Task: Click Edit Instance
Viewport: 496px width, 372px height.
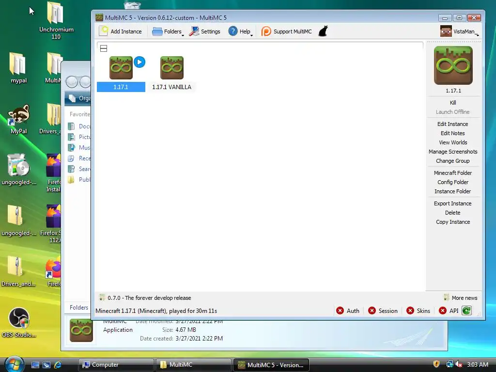Action: coord(453,124)
